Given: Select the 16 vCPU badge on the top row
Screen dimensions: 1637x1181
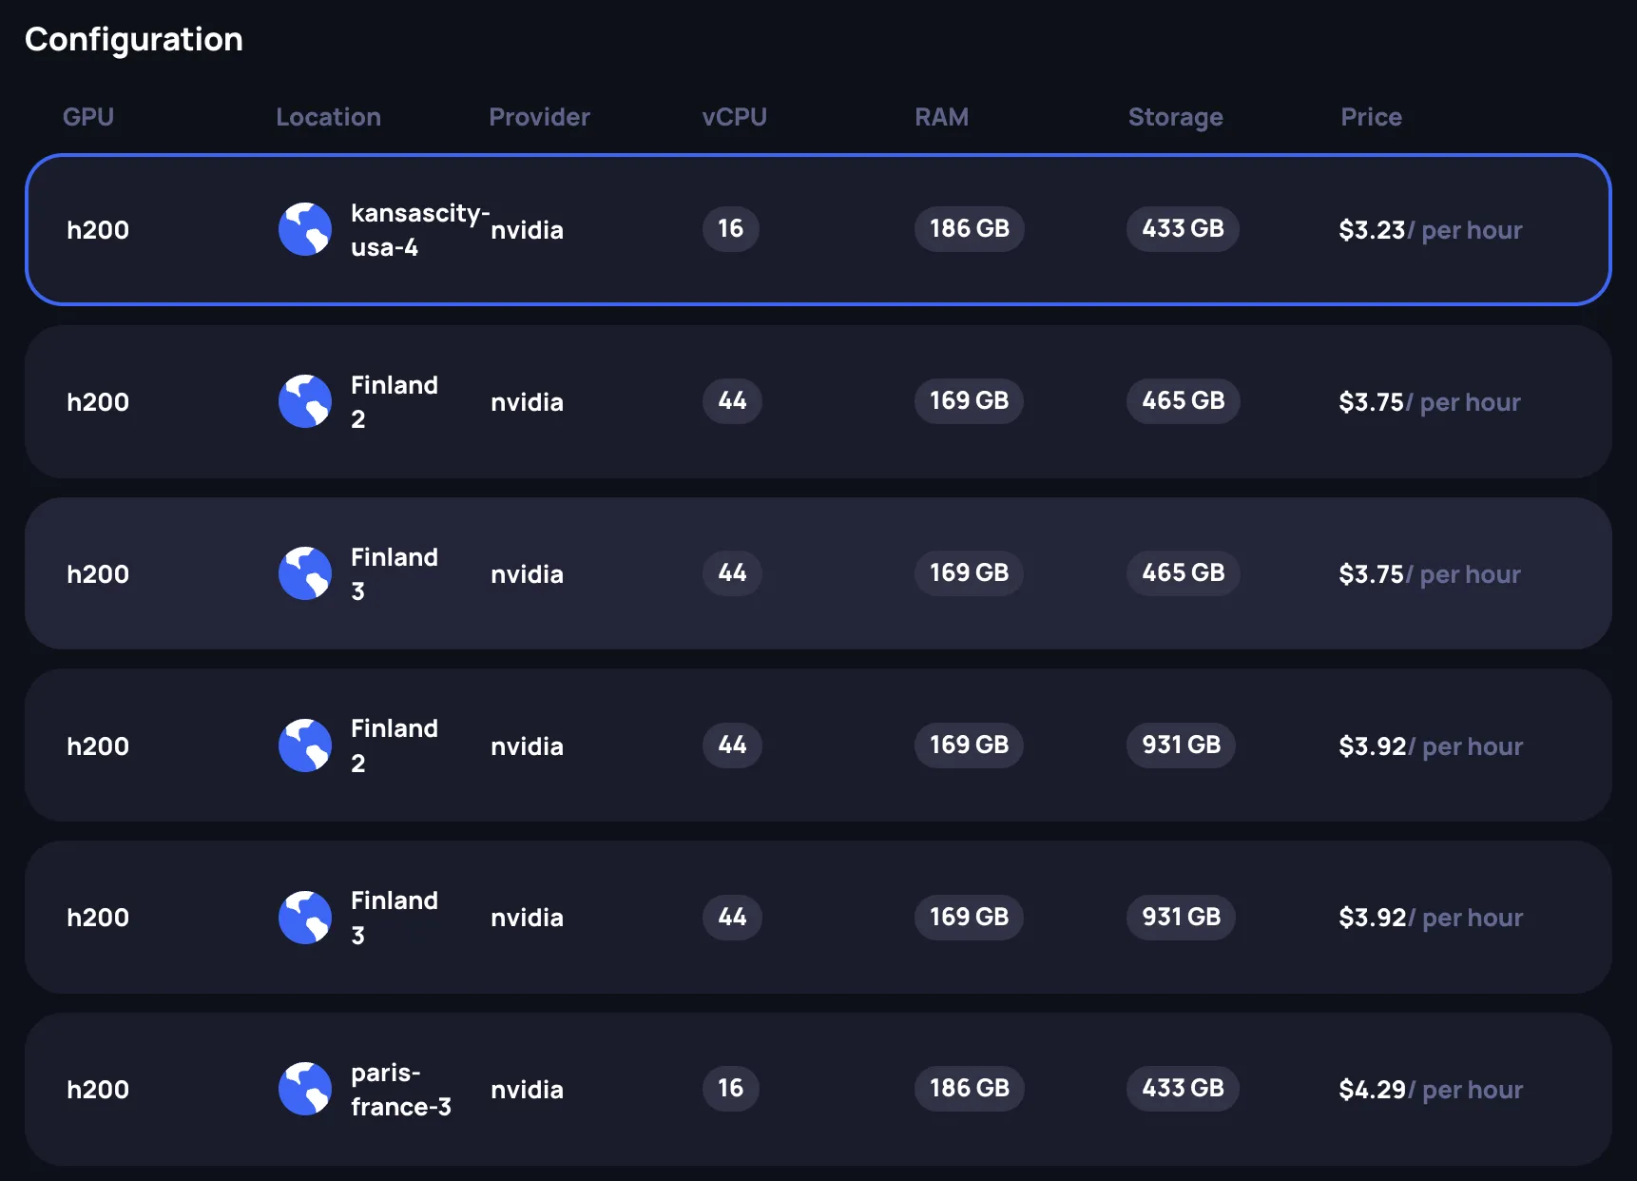Looking at the screenshot, I should coord(730,229).
